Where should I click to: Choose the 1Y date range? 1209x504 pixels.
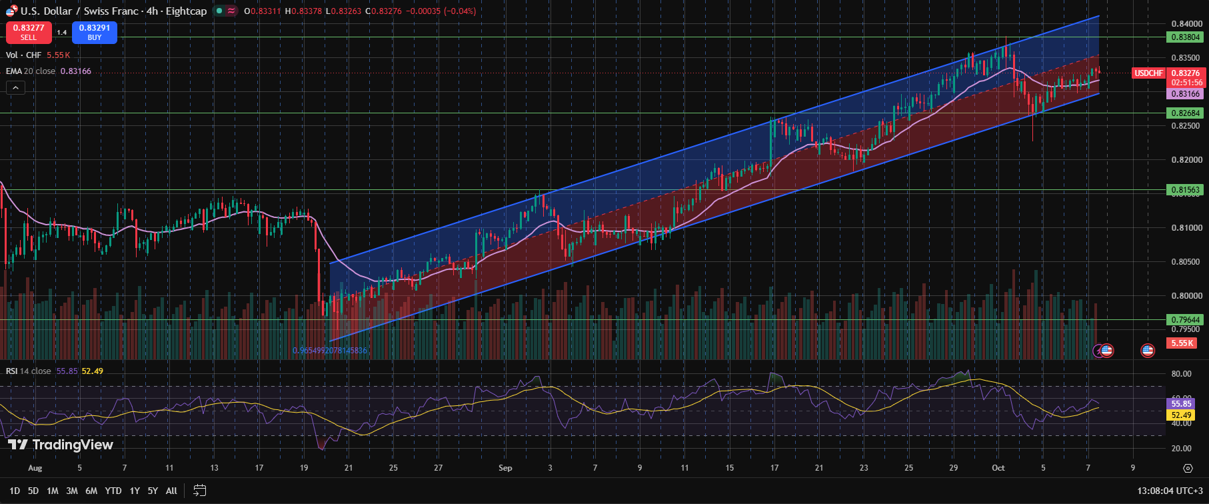[x=135, y=491]
